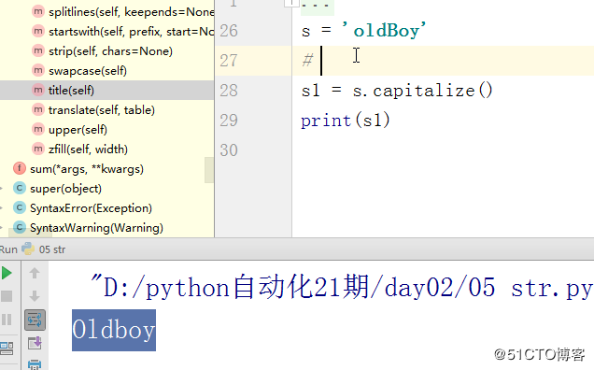Image resolution: width=594 pixels, height=370 pixels.
Task: Click class icon beside super(object)
Action: (20, 188)
